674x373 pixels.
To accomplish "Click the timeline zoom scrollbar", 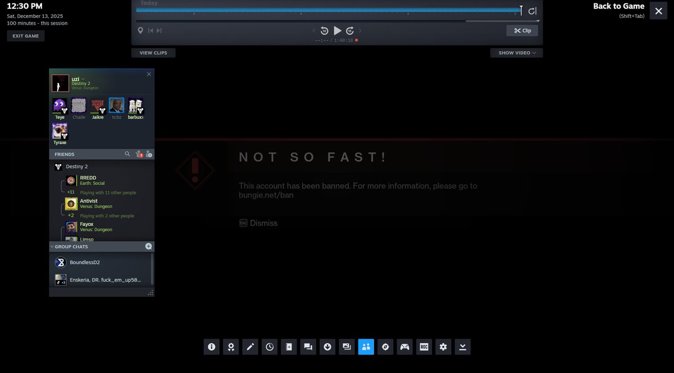I will [x=502, y=21].
